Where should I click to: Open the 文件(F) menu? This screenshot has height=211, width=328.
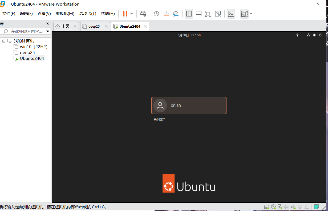coord(9,14)
